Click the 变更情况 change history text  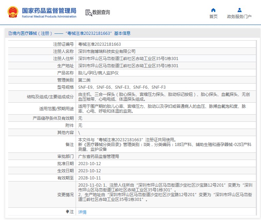pyautogui.click(x=165, y=192)
